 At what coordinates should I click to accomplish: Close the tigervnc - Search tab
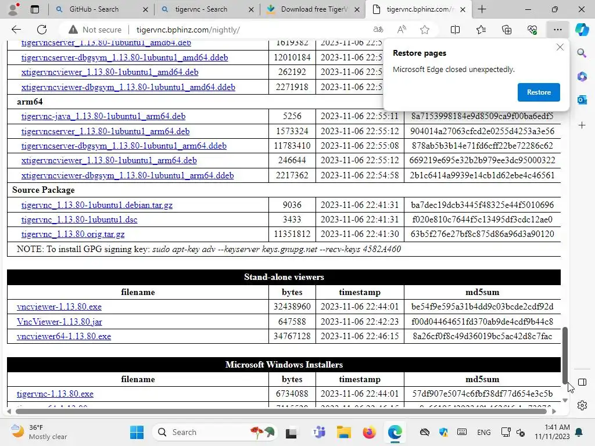(251, 10)
